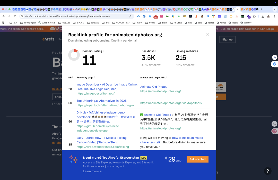
Task: Open the black 'pub' extension icon
Action: pyautogui.click(x=242, y=16)
